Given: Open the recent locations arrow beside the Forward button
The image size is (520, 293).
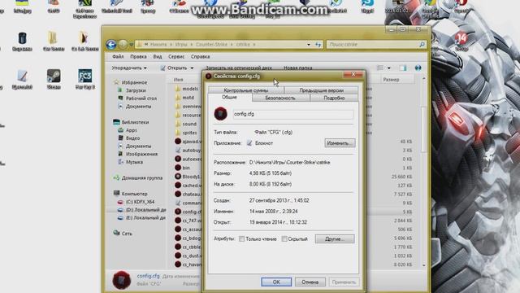Looking at the screenshot, I should (x=132, y=45).
